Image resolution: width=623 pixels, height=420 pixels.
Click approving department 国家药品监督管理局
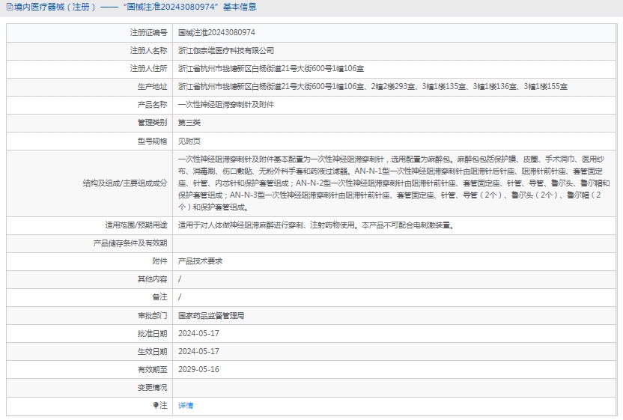210,316
